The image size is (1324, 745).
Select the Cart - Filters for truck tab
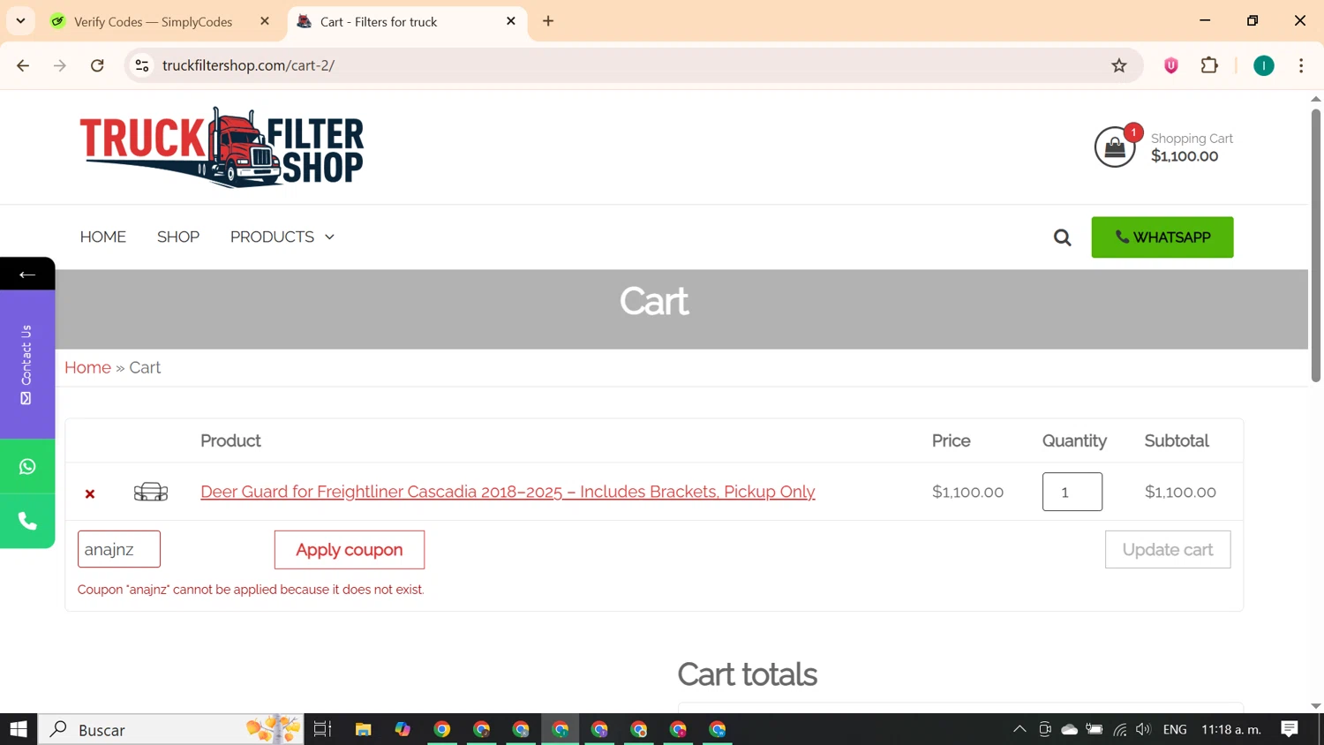tap(379, 21)
